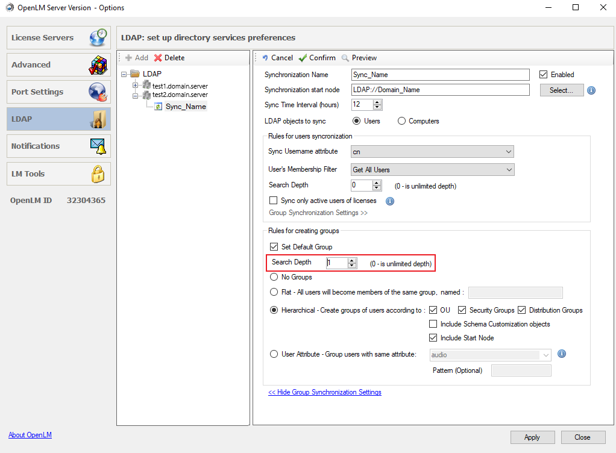This screenshot has height=453, width=616.
Task: Click the Preview magnifier icon
Action: click(345, 58)
